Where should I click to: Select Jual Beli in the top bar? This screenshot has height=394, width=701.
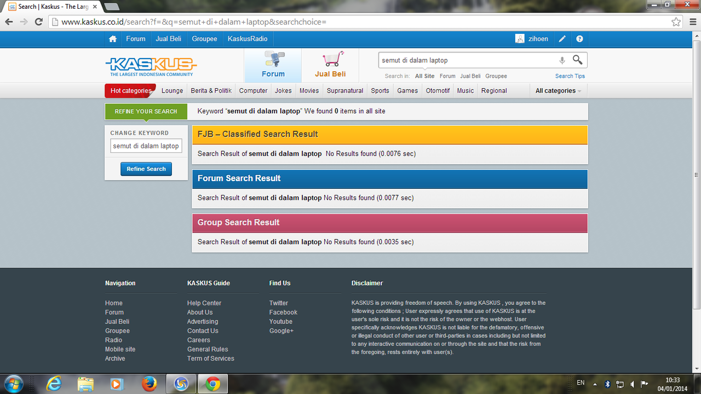tap(169, 39)
